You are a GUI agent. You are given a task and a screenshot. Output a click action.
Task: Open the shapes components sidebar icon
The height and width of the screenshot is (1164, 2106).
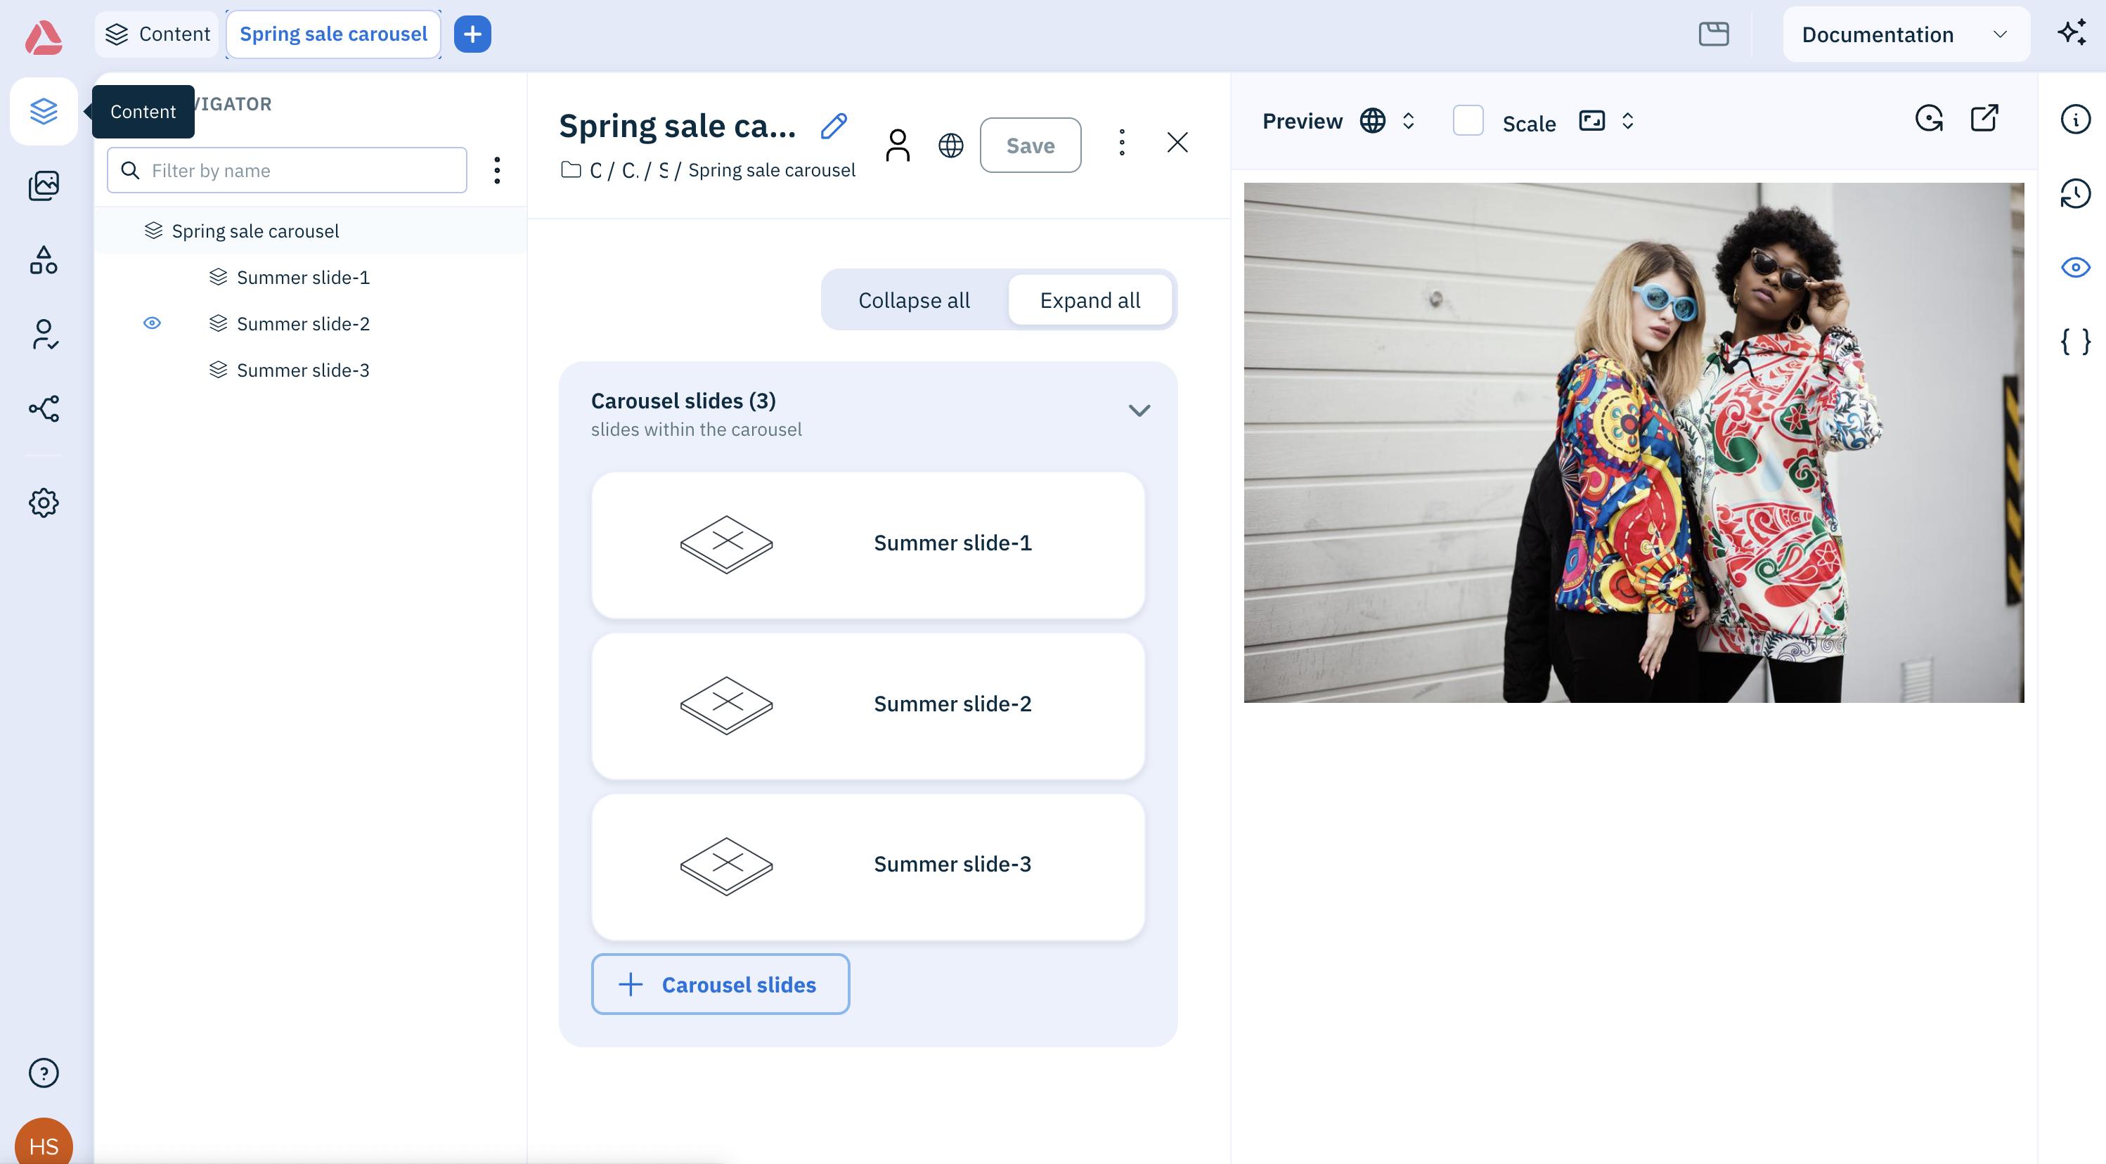point(44,260)
